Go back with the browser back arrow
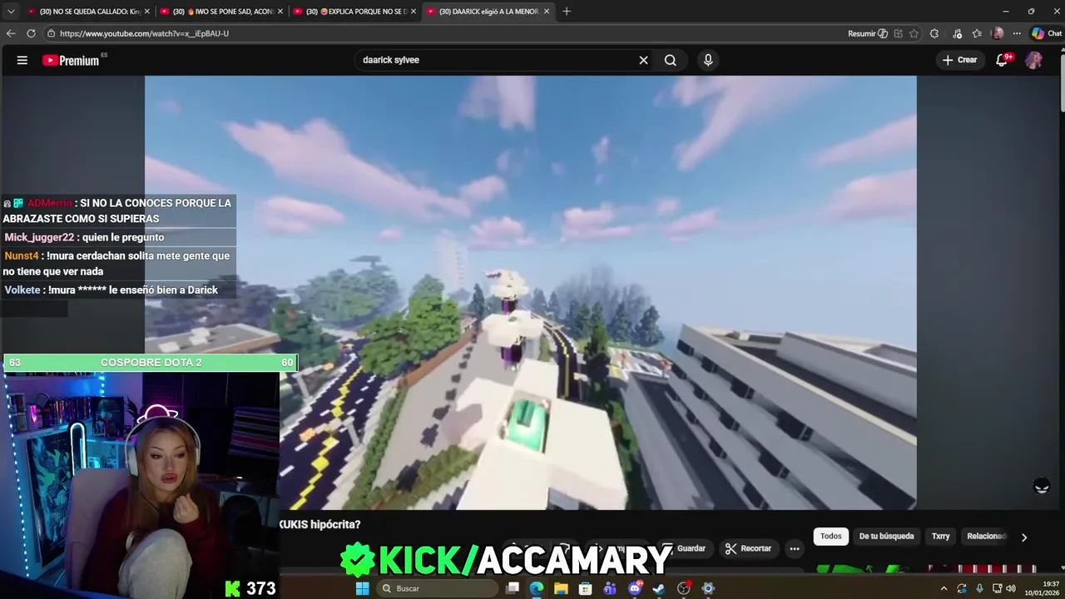This screenshot has height=599, width=1065. pos(11,33)
